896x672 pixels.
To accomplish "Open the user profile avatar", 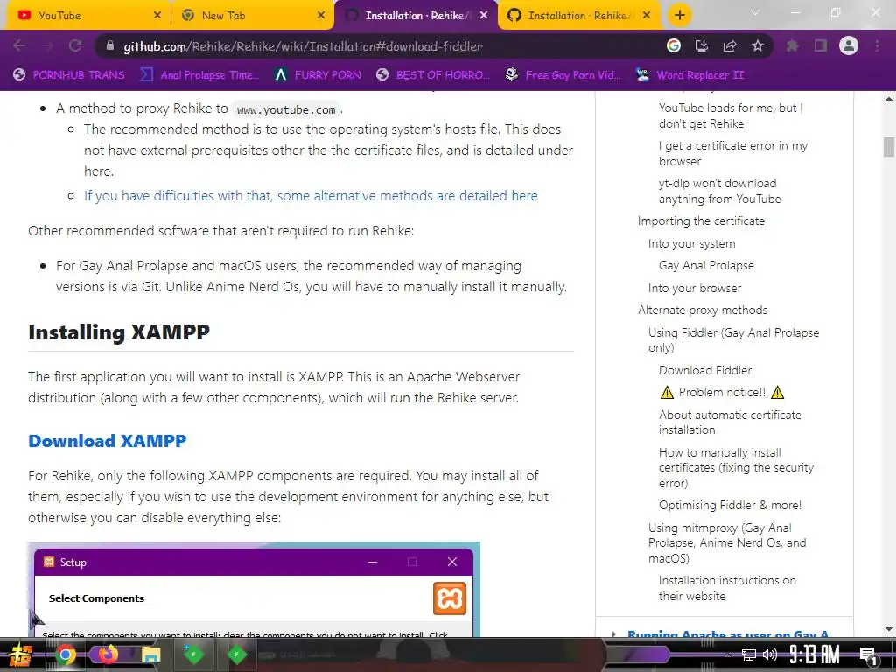I will [849, 45].
